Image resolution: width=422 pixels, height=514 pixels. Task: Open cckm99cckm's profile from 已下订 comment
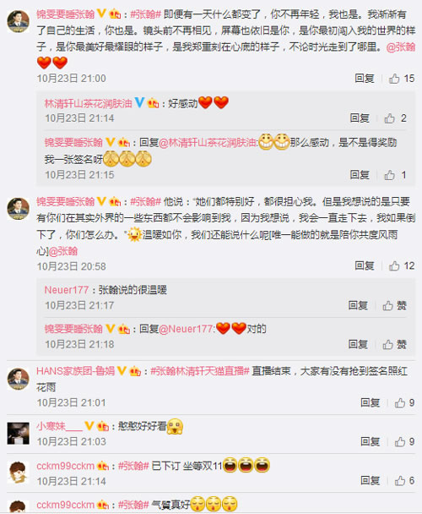[x=66, y=466]
